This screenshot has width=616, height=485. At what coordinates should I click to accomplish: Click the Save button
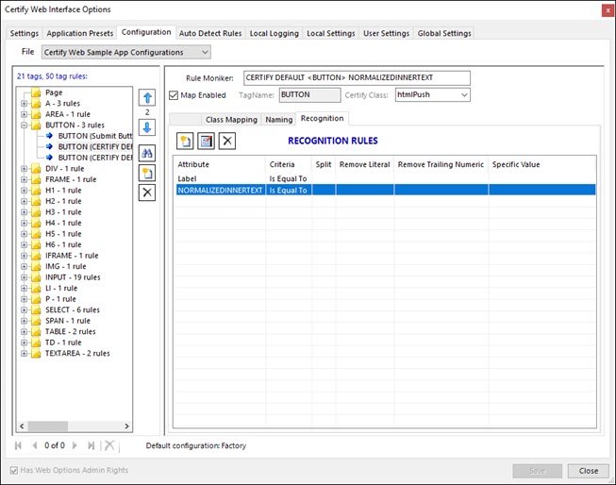point(537,471)
